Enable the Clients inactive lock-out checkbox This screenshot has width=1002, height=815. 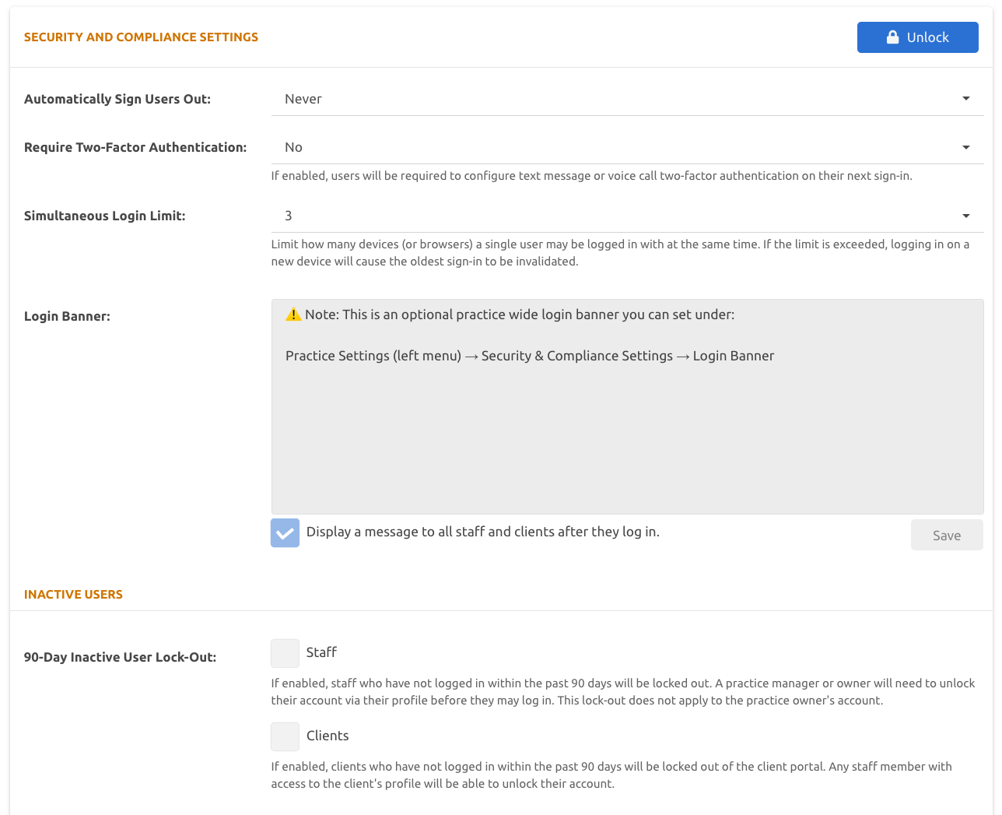[x=285, y=736]
